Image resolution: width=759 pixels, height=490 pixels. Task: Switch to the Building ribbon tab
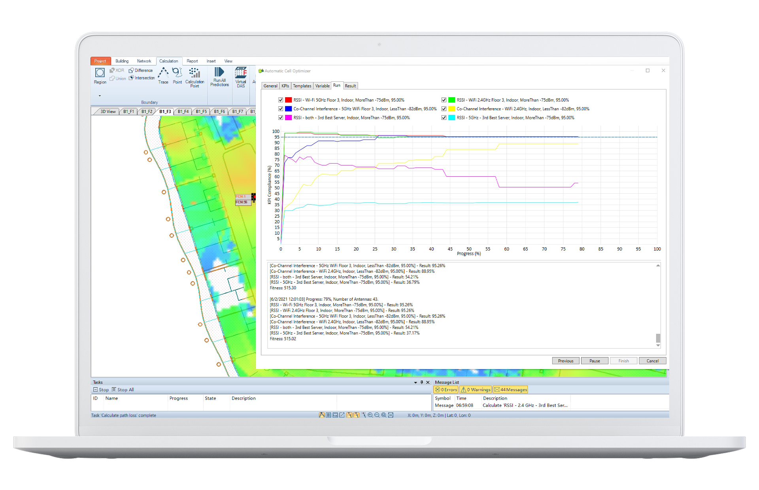click(122, 61)
